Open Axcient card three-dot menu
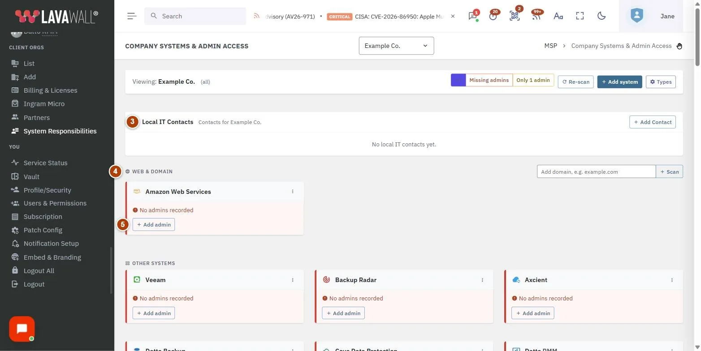Viewport: 701px width, 351px height. pos(672,280)
